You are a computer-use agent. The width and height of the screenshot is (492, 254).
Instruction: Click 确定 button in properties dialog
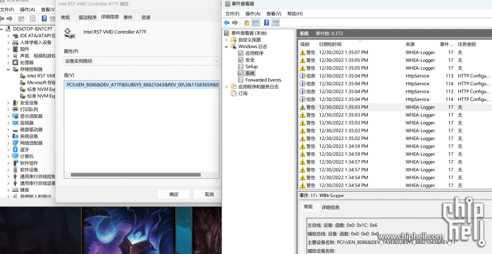coord(174,194)
